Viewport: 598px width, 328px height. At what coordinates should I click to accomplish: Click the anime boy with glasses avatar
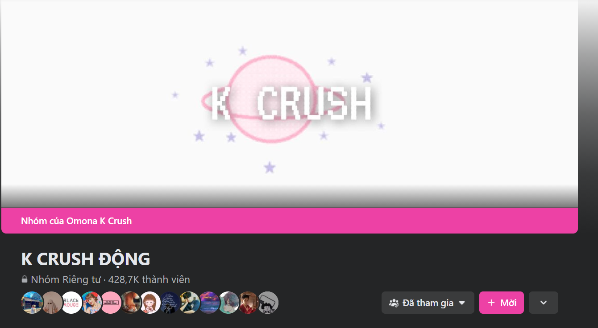pyautogui.click(x=228, y=303)
